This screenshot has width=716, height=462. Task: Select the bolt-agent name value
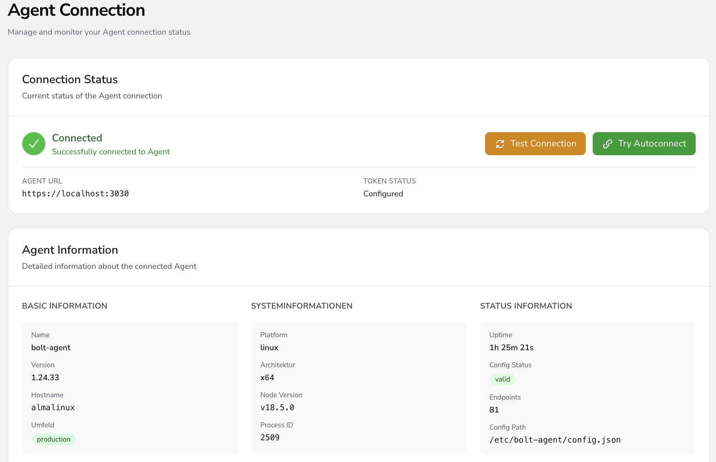tap(51, 347)
